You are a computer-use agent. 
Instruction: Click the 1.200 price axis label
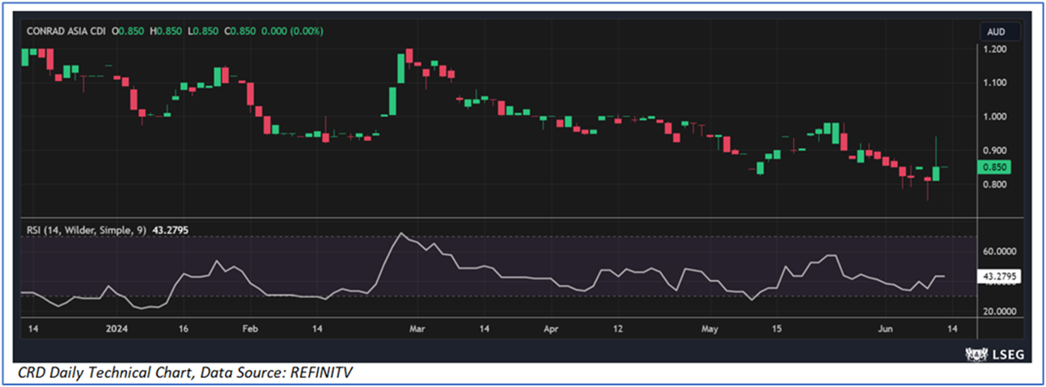pyautogui.click(x=995, y=49)
